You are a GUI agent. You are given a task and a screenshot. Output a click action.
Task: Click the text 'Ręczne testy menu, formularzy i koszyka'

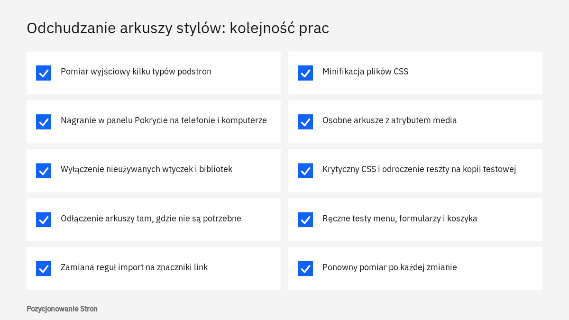(400, 219)
